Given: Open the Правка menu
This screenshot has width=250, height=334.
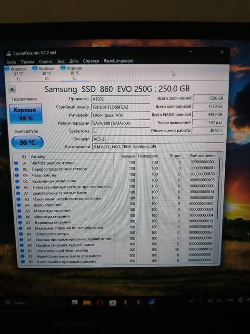Looking at the screenshot, I should coord(28,62).
